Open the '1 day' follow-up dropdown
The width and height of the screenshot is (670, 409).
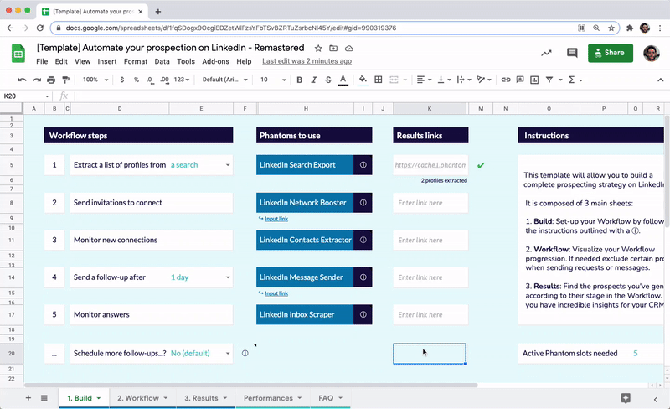[x=227, y=277]
